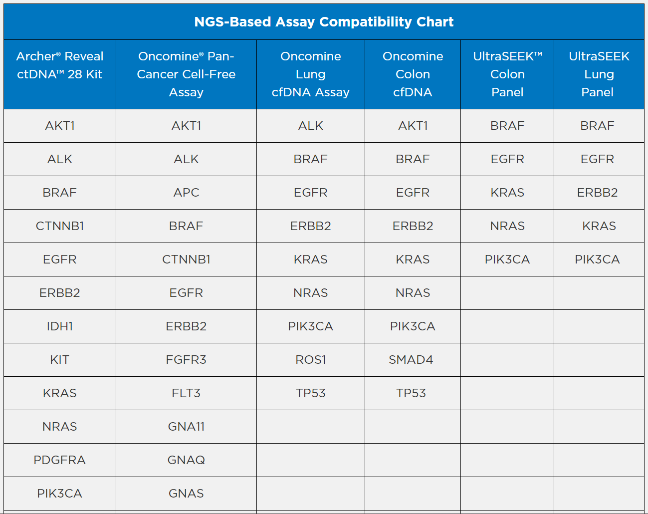Click the FLT3 gene cell

(x=186, y=393)
